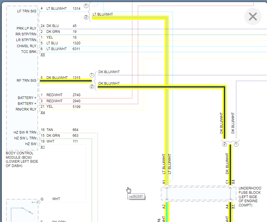Select circuit number 6311 for TCC BRK
This screenshot has width=267, height=222.
pos(76,49)
